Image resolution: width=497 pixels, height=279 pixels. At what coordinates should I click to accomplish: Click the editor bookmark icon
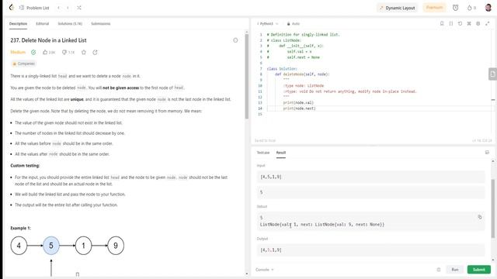pyautogui.click(x=442, y=23)
